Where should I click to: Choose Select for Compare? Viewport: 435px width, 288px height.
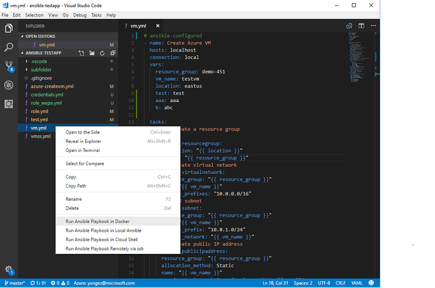click(118, 164)
